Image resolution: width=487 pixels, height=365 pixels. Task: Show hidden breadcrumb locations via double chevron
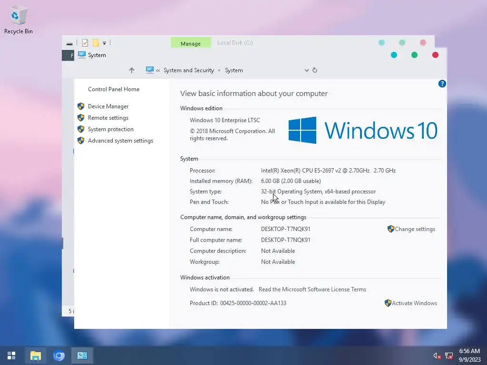(x=158, y=70)
